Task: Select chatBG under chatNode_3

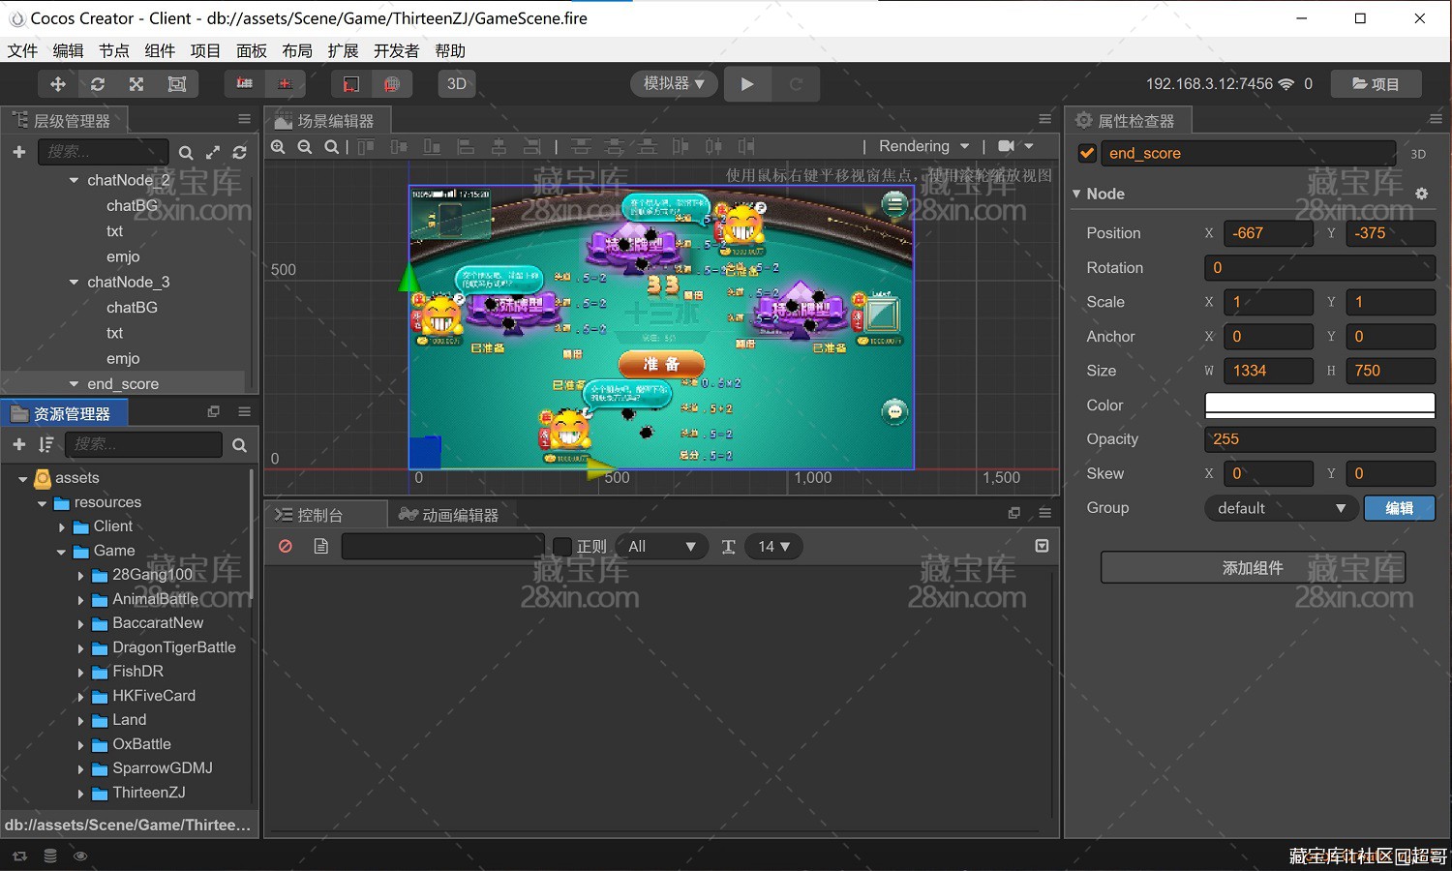Action: 132,308
